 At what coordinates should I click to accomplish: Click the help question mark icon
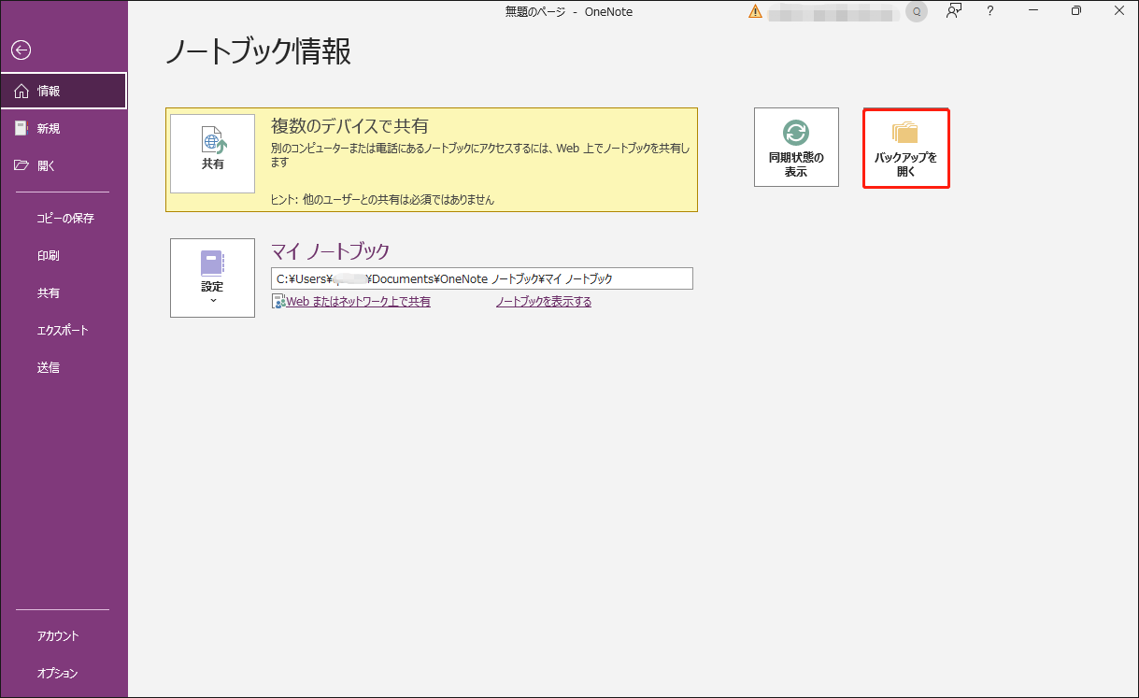(990, 11)
